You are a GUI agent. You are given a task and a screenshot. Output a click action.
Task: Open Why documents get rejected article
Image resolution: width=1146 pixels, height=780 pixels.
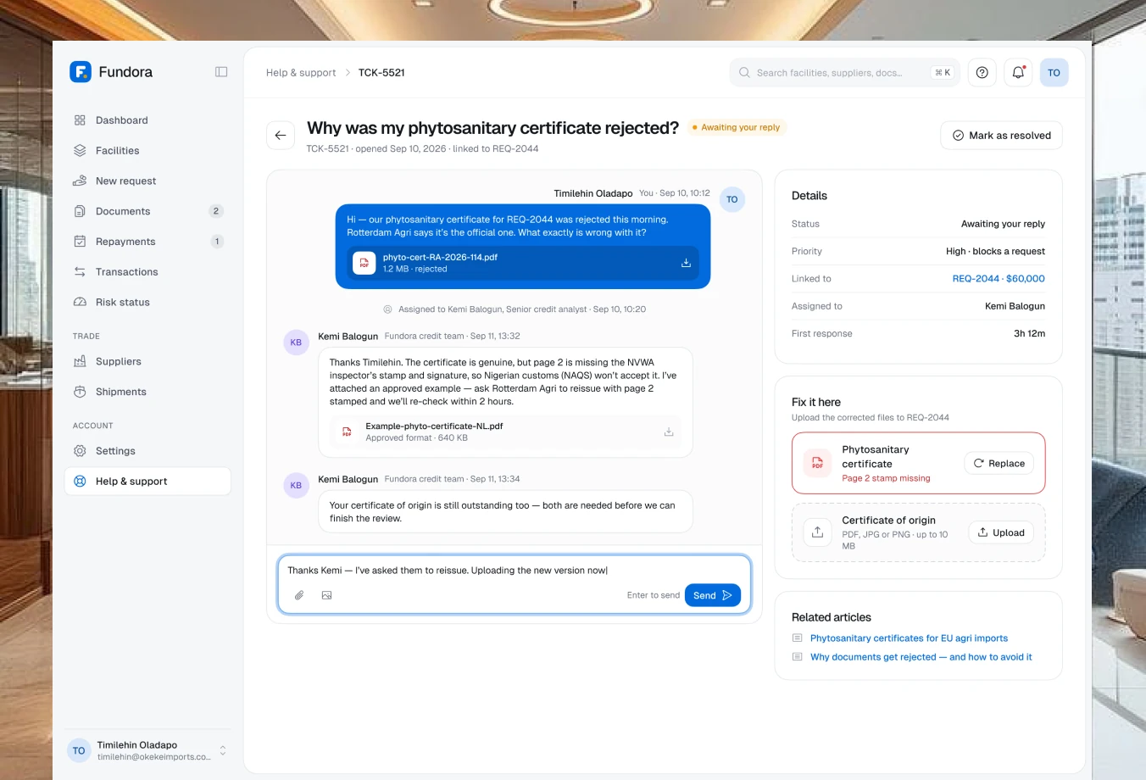coord(921,657)
